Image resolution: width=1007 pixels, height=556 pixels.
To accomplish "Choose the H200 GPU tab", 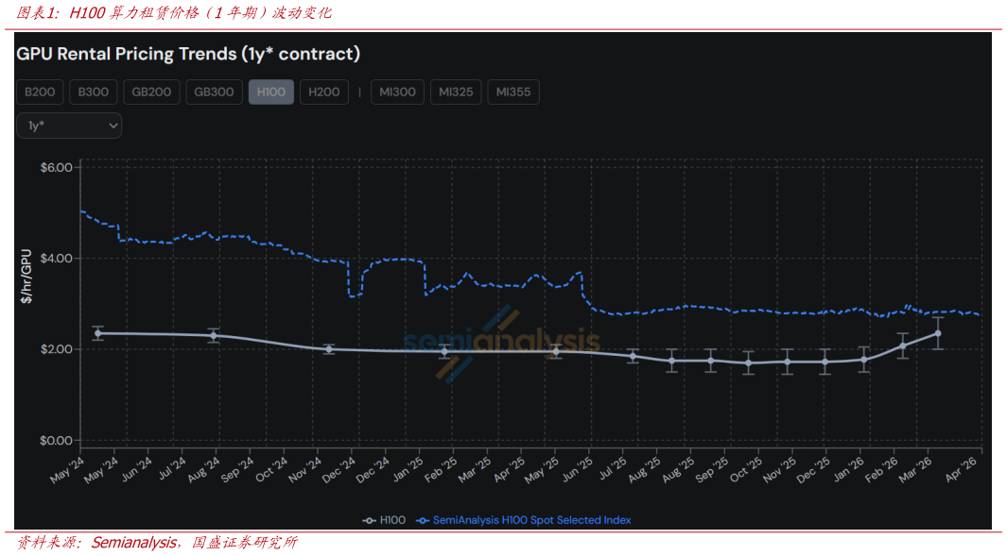I will point(323,92).
